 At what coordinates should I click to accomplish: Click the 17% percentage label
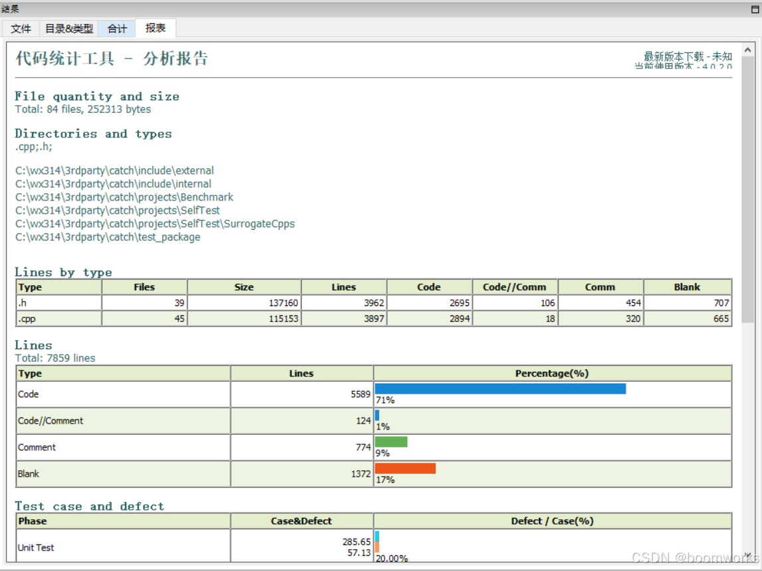385,480
